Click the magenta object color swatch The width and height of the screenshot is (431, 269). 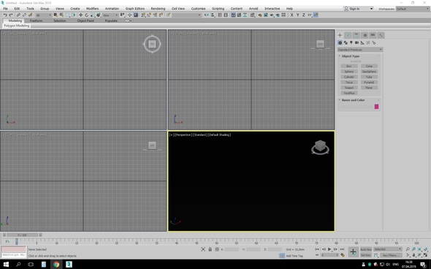coord(376,107)
